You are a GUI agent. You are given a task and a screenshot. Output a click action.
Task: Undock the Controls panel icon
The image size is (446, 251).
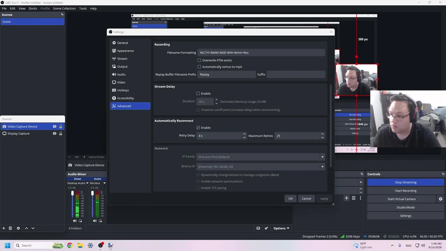click(x=443, y=174)
